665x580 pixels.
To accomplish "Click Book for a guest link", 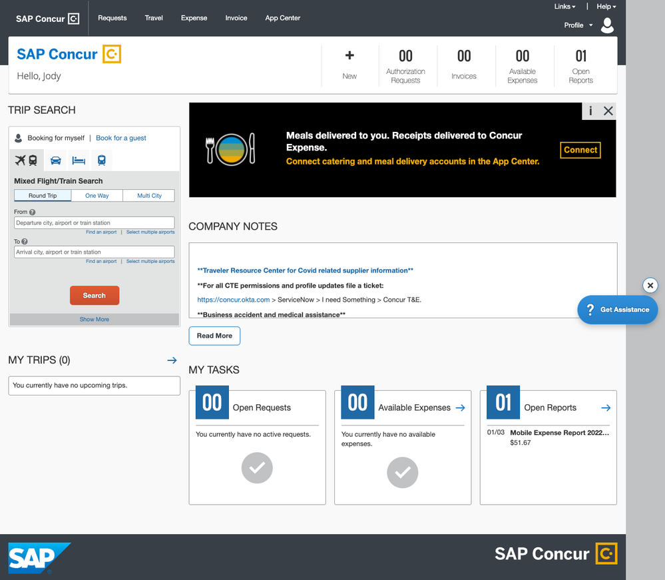I will pos(121,138).
